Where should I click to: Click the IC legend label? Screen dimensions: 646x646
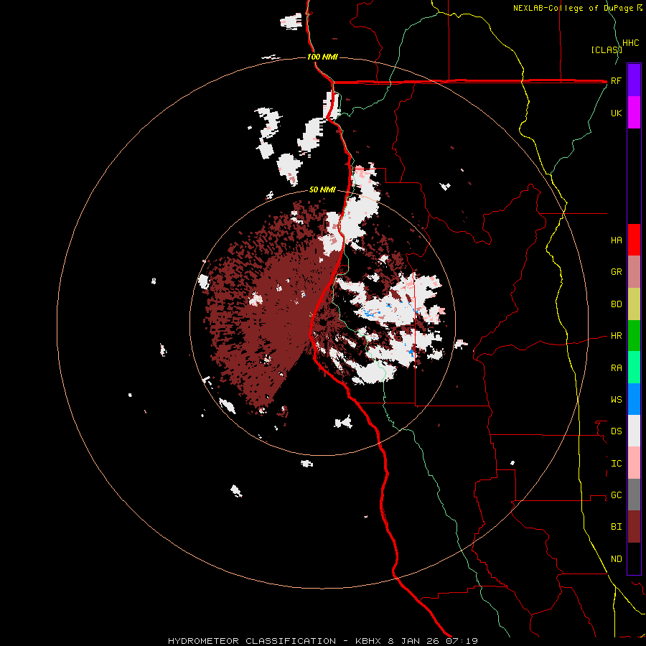[x=617, y=464]
